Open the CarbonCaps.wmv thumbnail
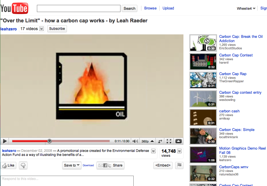 203,173
